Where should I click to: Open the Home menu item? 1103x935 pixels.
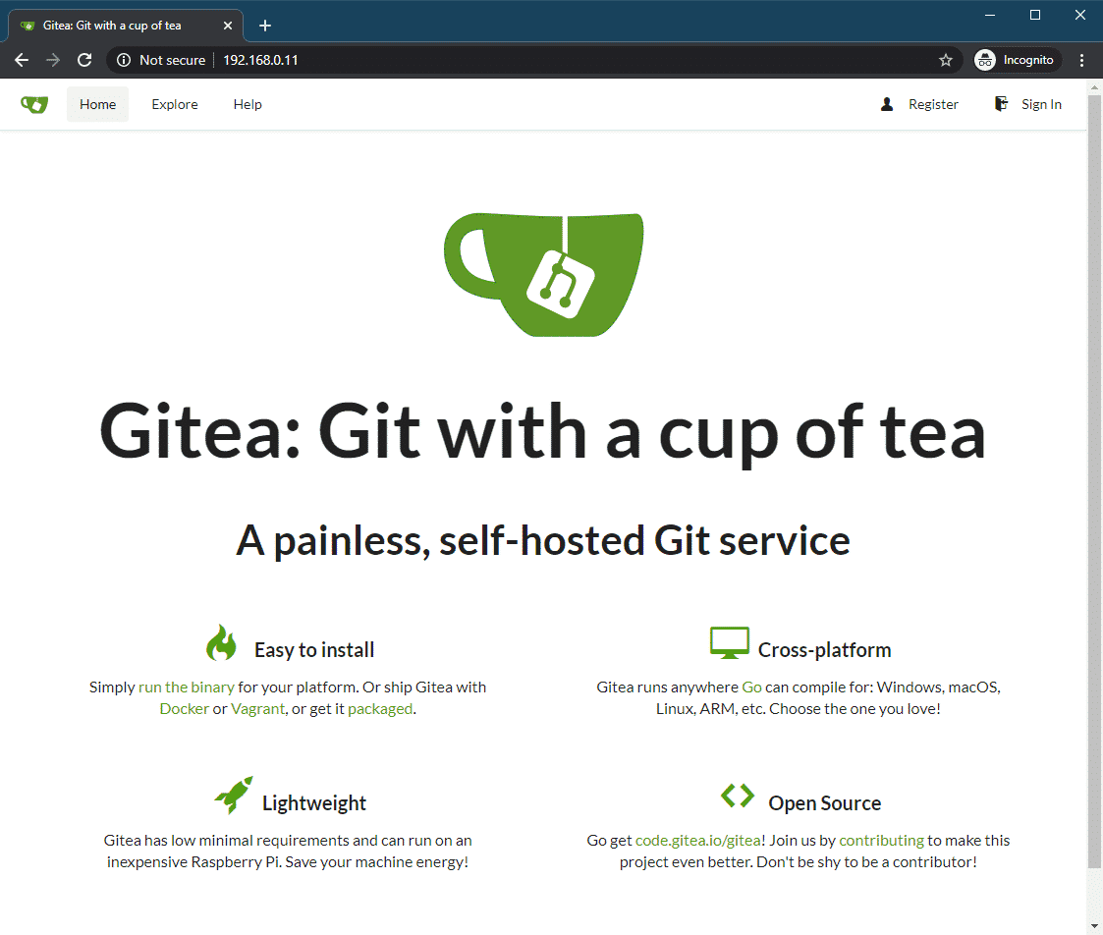98,104
